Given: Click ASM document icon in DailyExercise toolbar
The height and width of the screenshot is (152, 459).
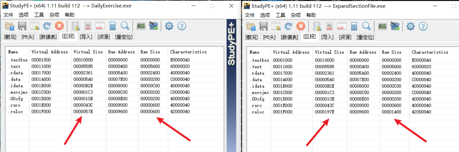Looking at the screenshot, I should tap(88, 26).
